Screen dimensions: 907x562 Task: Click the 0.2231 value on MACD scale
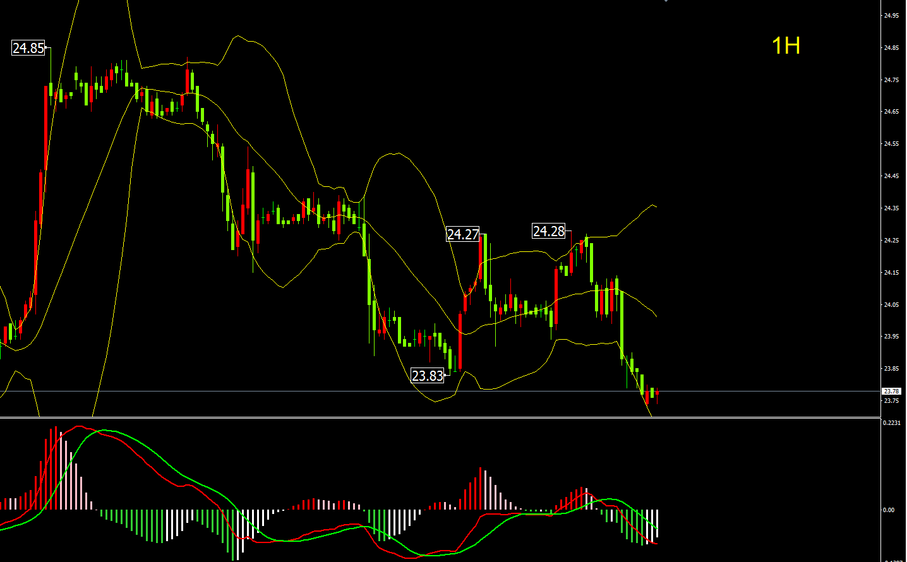[x=892, y=423]
